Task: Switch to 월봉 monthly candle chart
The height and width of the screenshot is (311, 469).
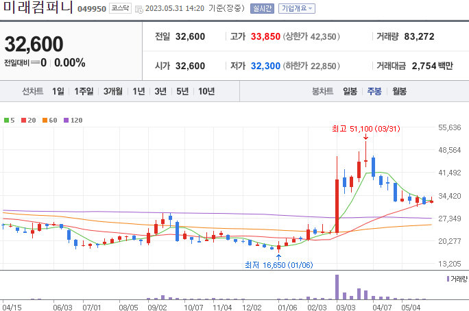Action: coord(400,91)
